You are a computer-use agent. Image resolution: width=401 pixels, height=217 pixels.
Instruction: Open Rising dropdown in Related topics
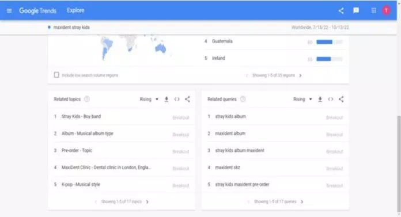(x=149, y=99)
